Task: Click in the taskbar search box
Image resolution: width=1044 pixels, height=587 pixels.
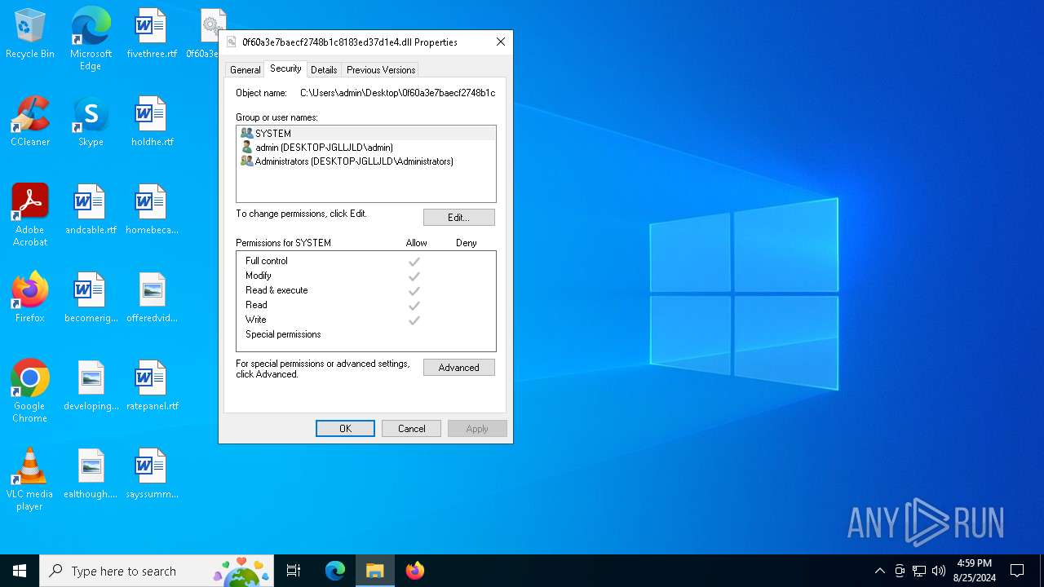Action: pyautogui.click(x=157, y=571)
